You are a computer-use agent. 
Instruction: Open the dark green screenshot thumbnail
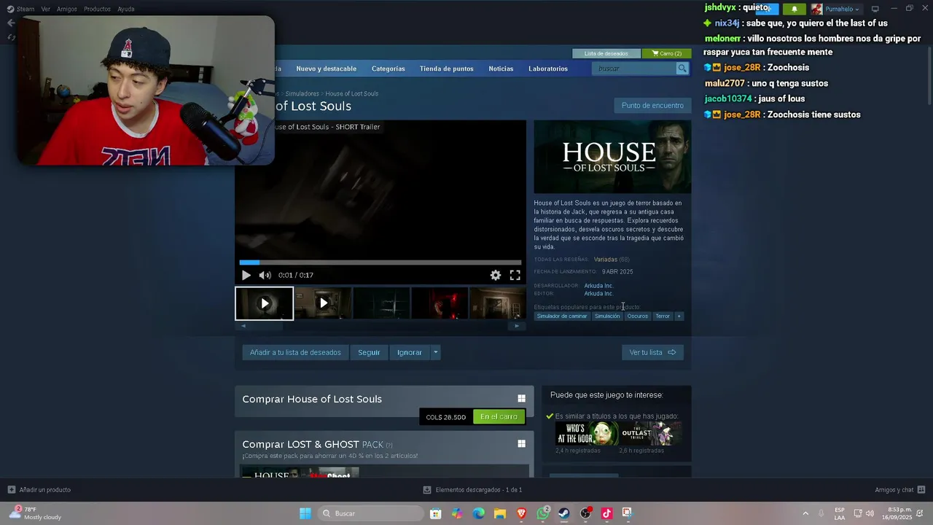click(381, 303)
